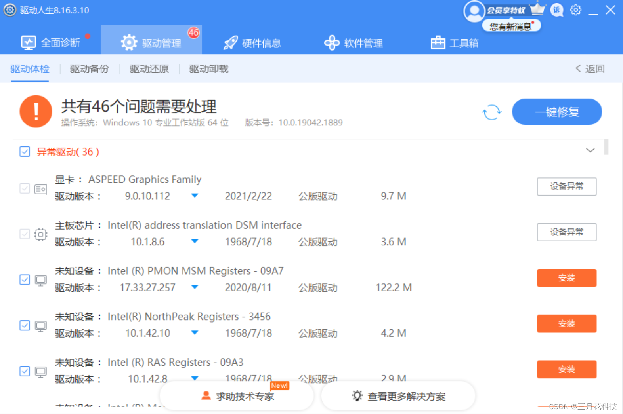Click the version number 10.0.19042.1889 text
The width and height of the screenshot is (623, 414).
310,123
